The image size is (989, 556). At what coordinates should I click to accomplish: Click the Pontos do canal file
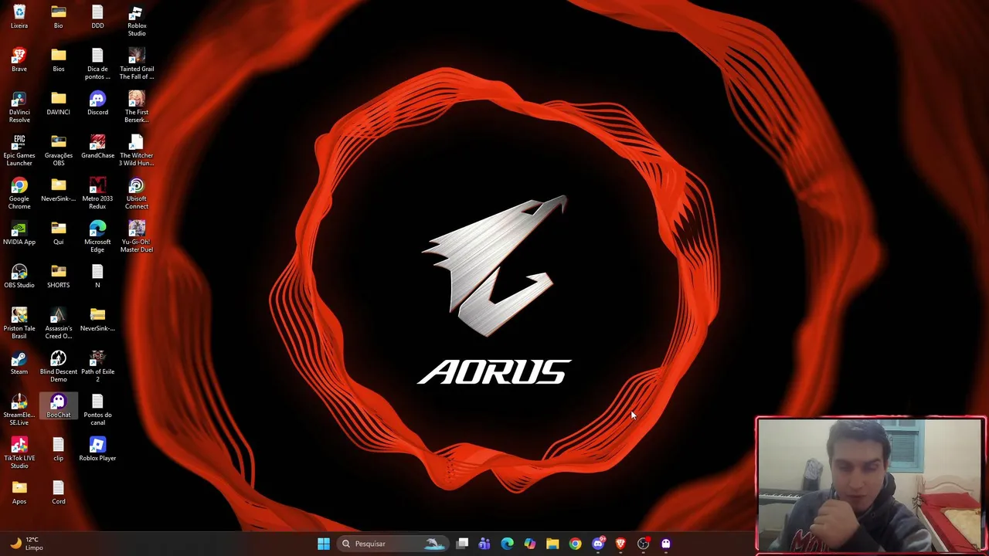97,410
